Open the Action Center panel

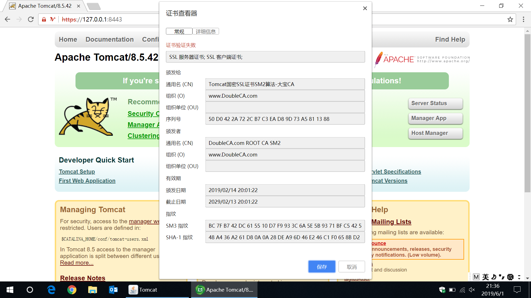(517, 290)
